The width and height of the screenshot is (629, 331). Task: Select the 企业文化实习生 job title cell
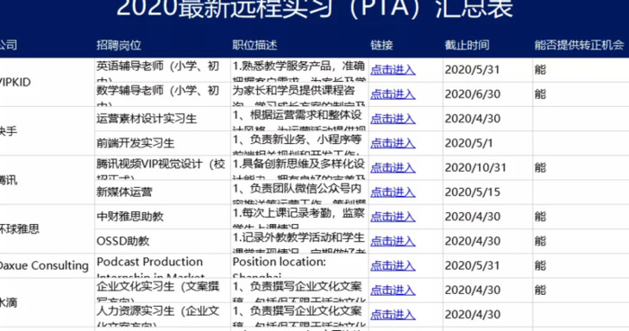(163, 291)
